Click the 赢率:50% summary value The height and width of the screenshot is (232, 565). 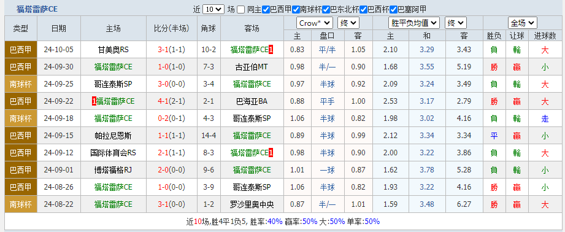(x=301, y=222)
